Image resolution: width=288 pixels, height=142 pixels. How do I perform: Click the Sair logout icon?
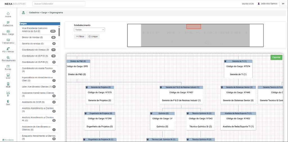click(x=8, y=102)
